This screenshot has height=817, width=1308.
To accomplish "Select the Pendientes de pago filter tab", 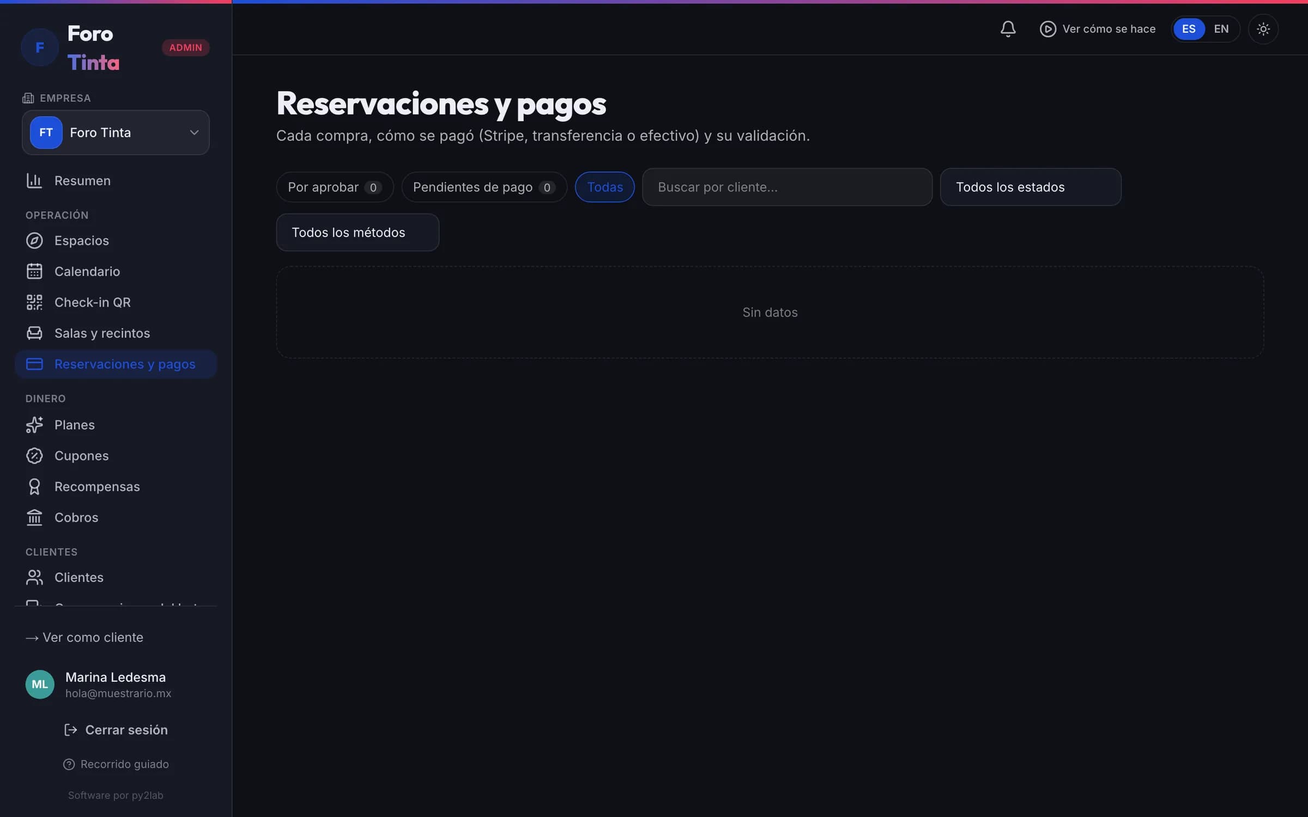I will point(484,187).
